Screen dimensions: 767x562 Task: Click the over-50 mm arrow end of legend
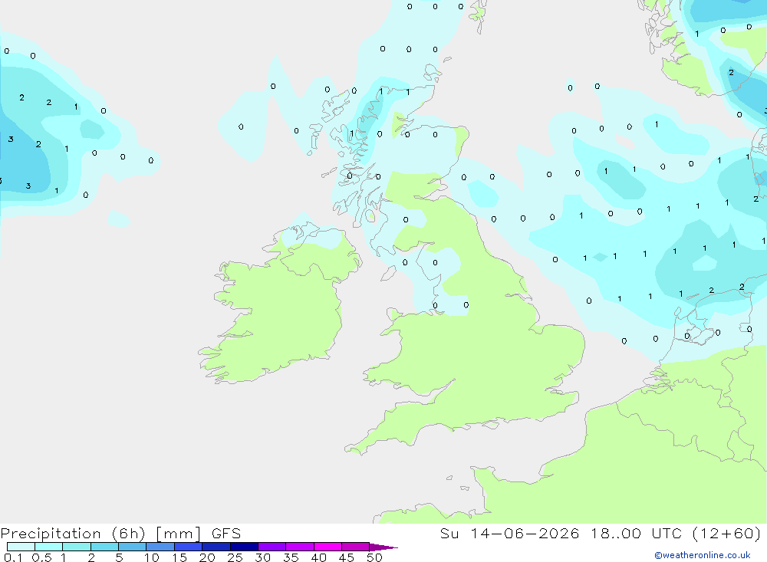coord(383,547)
